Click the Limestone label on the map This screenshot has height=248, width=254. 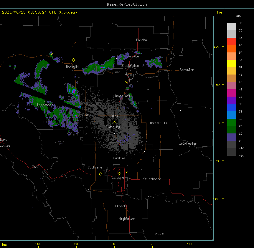click(45, 105)
